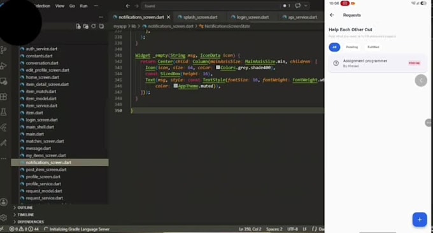The height and width of the screenshot is (233, 433).
Task: Open the Extensions view
Action: tap(4, 97)
